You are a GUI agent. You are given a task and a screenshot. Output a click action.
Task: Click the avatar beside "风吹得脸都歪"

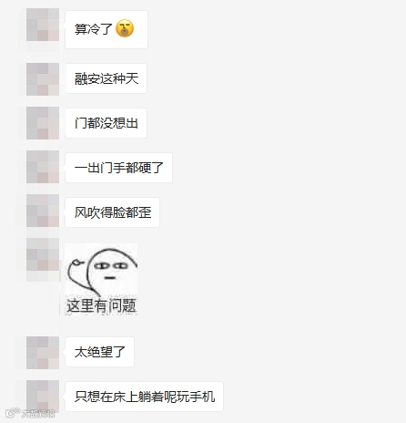(x=43, y=211)
